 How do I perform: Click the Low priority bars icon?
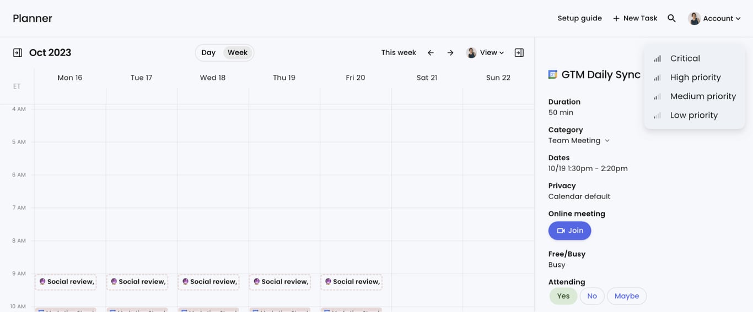(657, 116)
